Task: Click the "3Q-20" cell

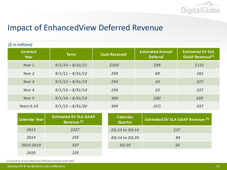Action: click(125, 145)
